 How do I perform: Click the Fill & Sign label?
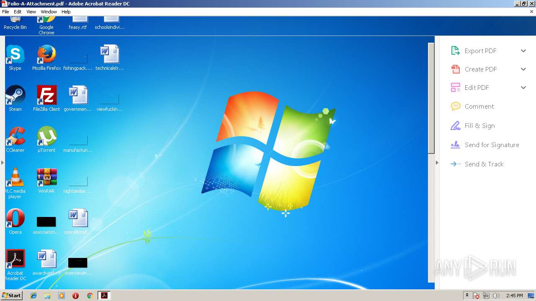tap(479, 125)
